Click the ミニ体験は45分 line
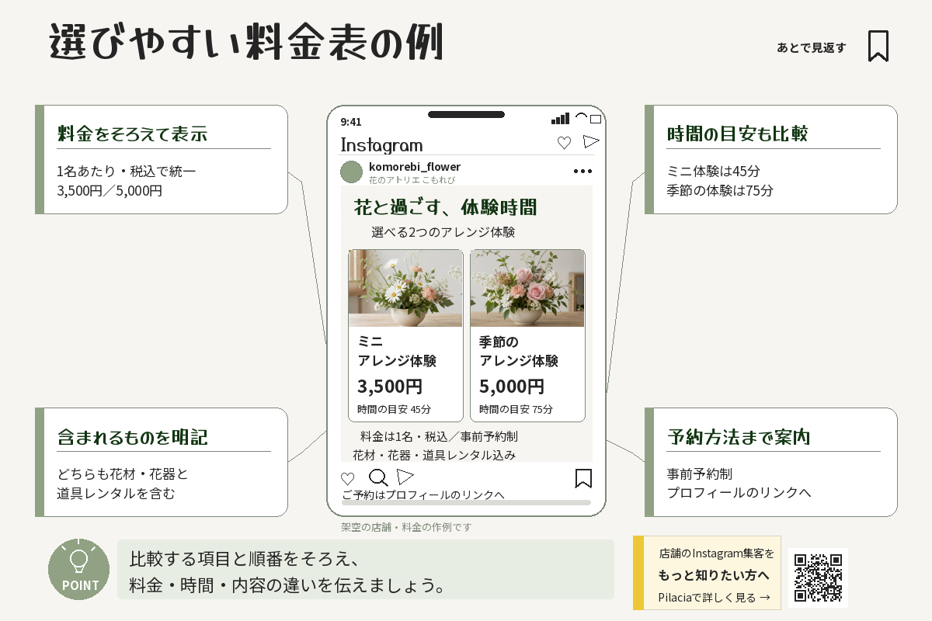This screenshot has height=621, width=932. [x=713, y=172]
